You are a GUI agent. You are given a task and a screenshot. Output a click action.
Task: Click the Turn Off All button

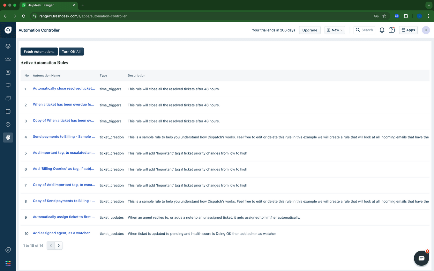click(x=71, y=52)
